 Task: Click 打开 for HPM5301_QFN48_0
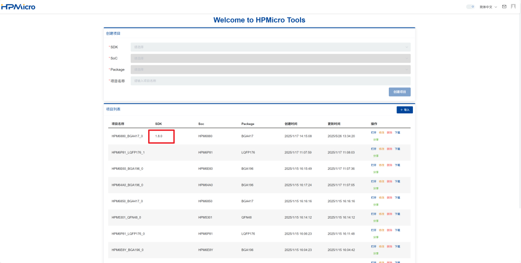pos(374,214)
